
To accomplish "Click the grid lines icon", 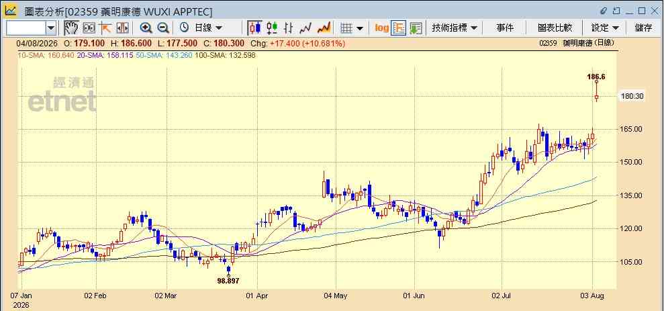I will point(347,28).
